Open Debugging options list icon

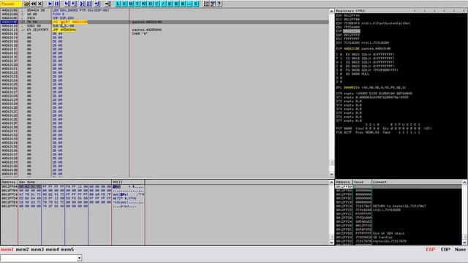(206, 4)
